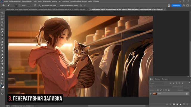This screenshot has height=107, width=191.
Task: Select the Frame tool
Action: pos(2,29)
